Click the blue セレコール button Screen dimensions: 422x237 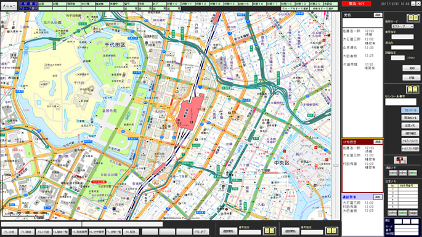tap(410, 110)
